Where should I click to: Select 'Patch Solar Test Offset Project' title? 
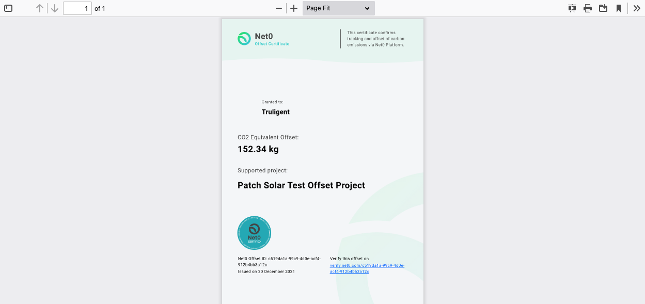pyautogui.click(x=301, y=185)
